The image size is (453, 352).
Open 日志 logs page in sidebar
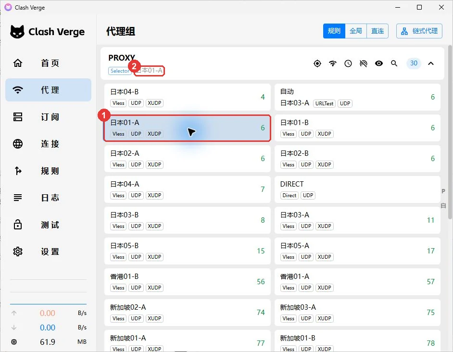(48, 198)
